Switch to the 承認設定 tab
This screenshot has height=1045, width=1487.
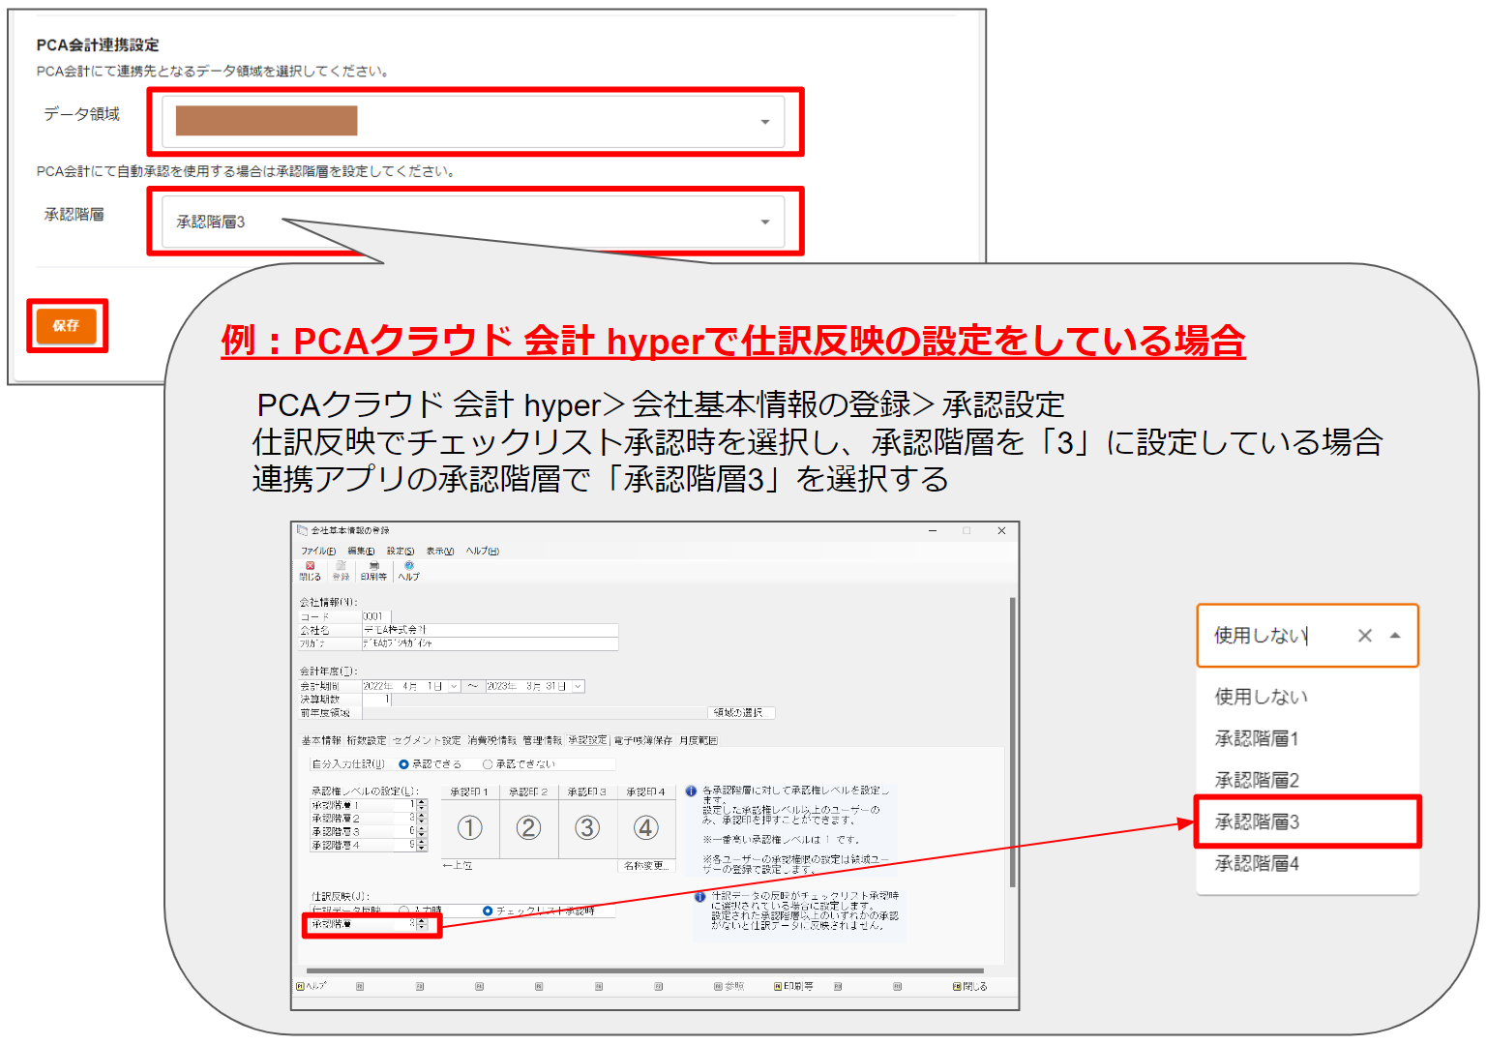click(587, 740)
